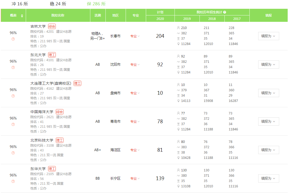The width and height of the screenshot is (289, 194).
Task: Click the 理工 badge next to 北京科技大学
Action: (59, 140)
